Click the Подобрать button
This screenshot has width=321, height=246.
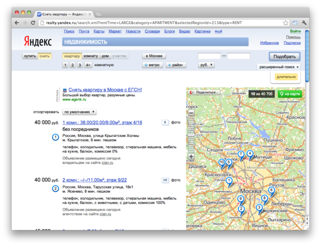pyautogui.click(x=285, y=57)
